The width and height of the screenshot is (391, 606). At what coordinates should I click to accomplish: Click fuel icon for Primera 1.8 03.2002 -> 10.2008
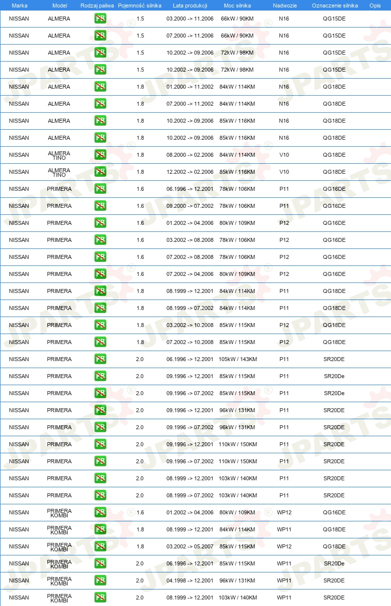[x=100, y=325]
